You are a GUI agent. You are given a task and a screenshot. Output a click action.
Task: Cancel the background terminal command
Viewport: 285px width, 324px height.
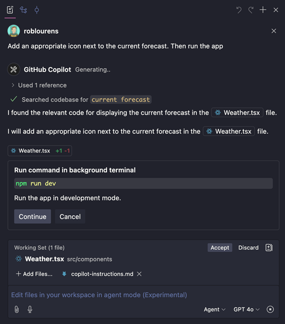pos(70,216)
